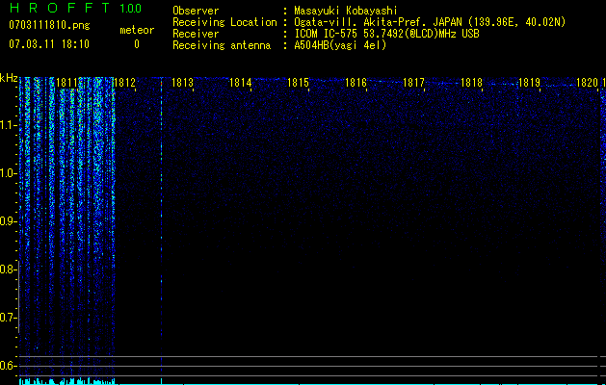Click the 0.7 kHz axis label

click(8, 318)
